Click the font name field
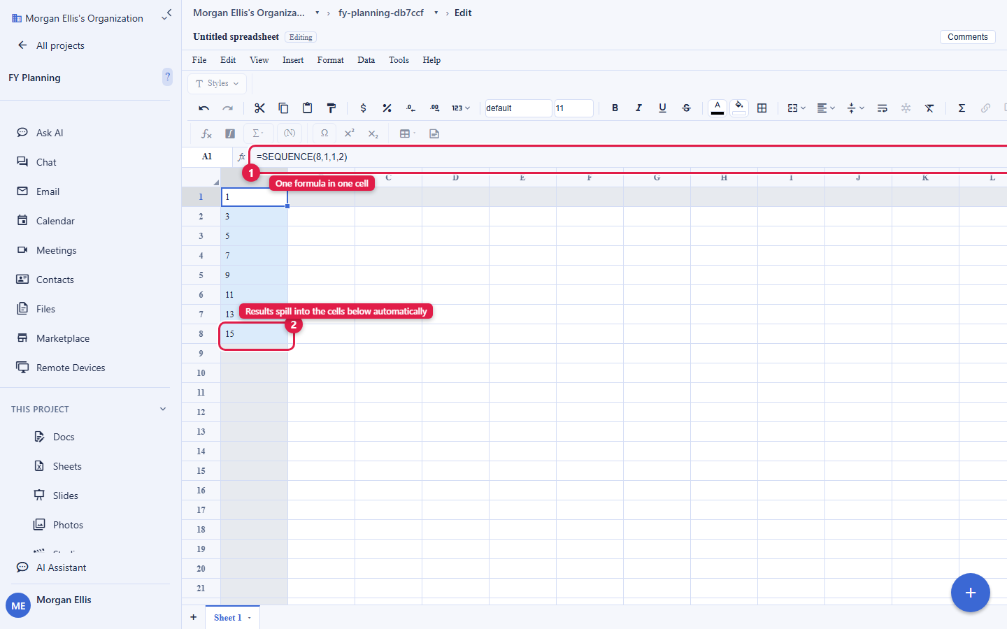This screenshot has height=629, width=1007. [x=518, y=108]
